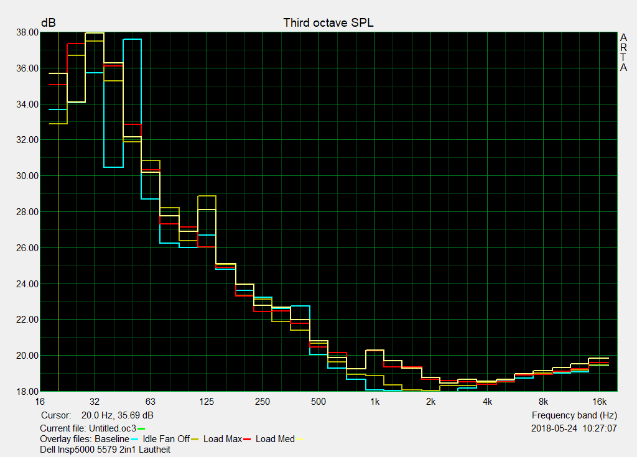The width and height of the screenshot is (637, 457).
Task: Click the "Idle Fan Off" overlay name
Action: click(x=166, y=439)
